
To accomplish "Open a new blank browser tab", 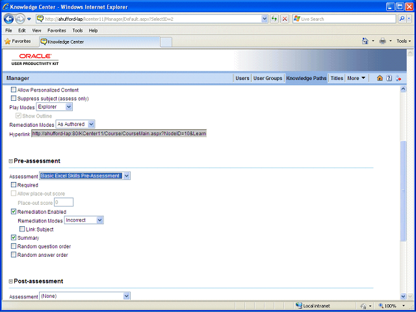I will coord(166,42).
